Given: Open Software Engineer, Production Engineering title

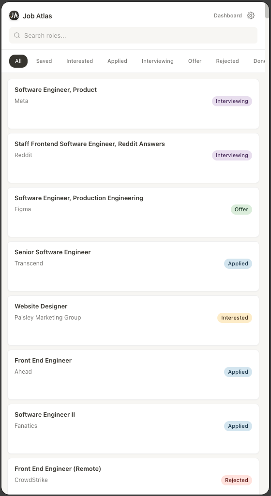Looking at the screenshot, I should coord(79,198).
